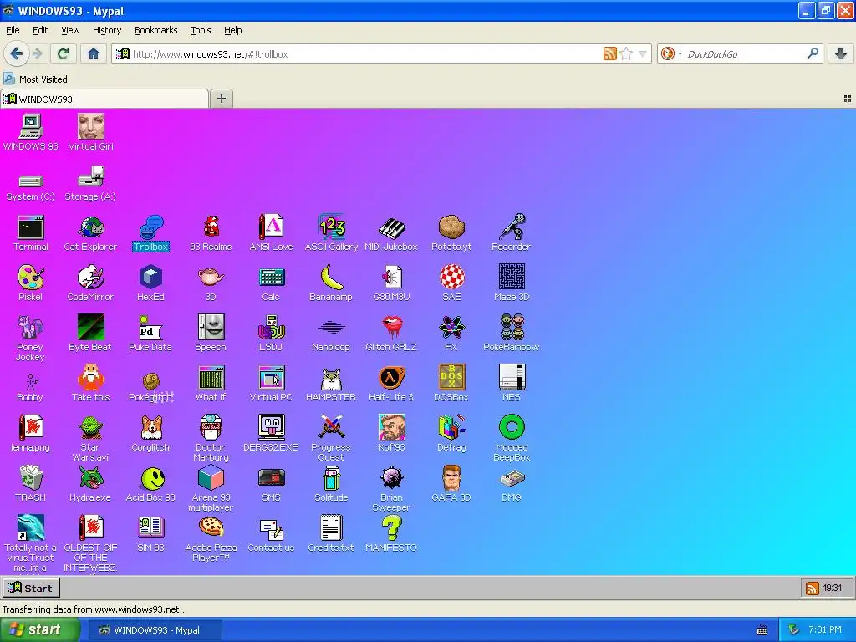Open the Edit menu

coord(40,30)
